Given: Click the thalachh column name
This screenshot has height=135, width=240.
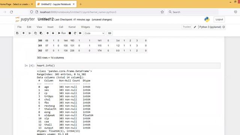Looking at the screenshot, I should tap(50, 109).
